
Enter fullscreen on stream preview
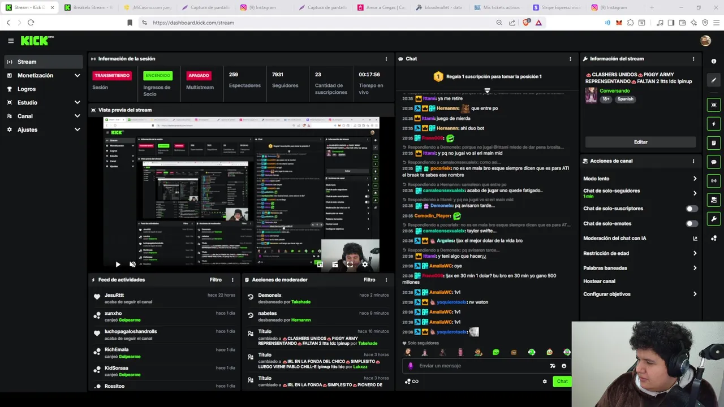350,264
